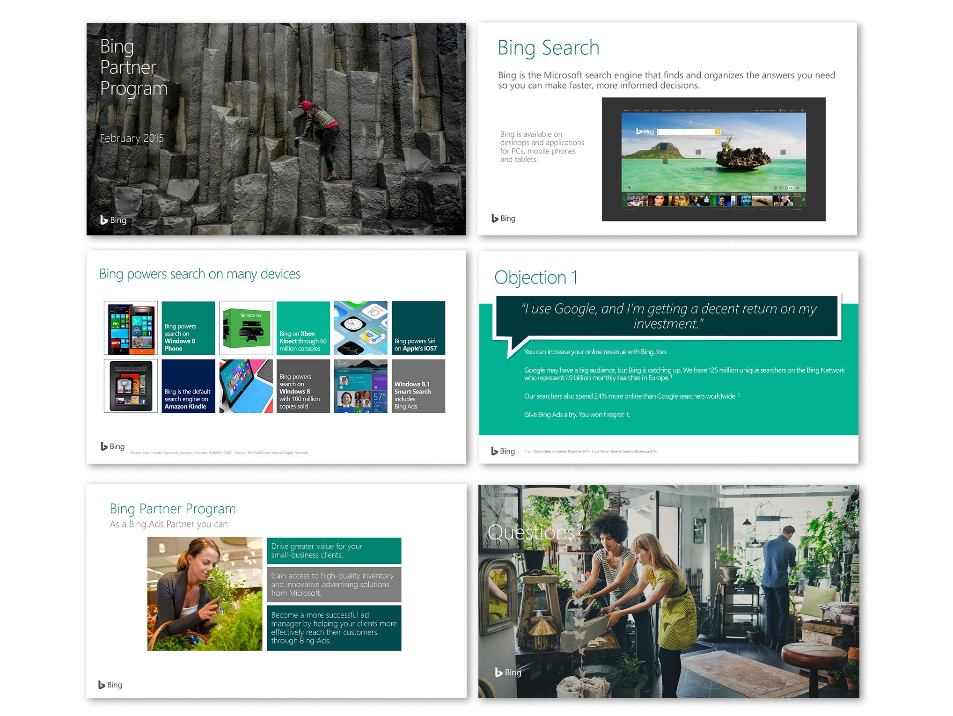953x716 pixels.
Task: Click the comScore footnote on Objection slide
Action: click(591, 452)
